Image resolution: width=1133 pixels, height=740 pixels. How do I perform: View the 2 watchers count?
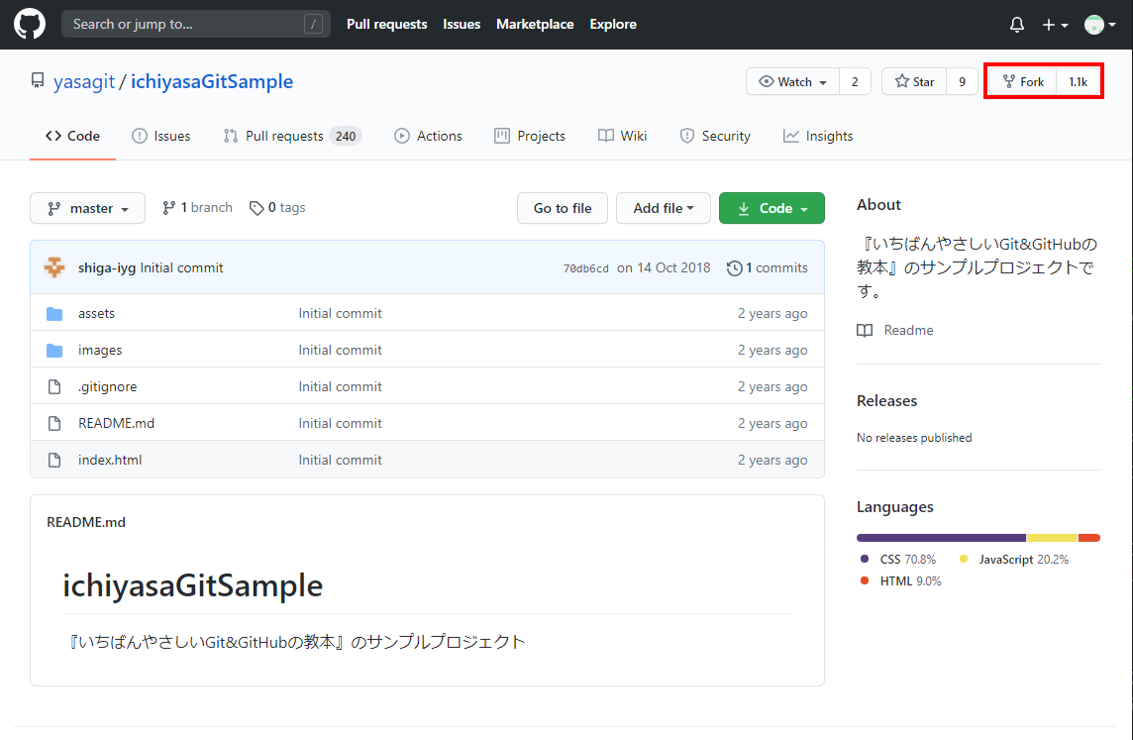pos(855,81)
